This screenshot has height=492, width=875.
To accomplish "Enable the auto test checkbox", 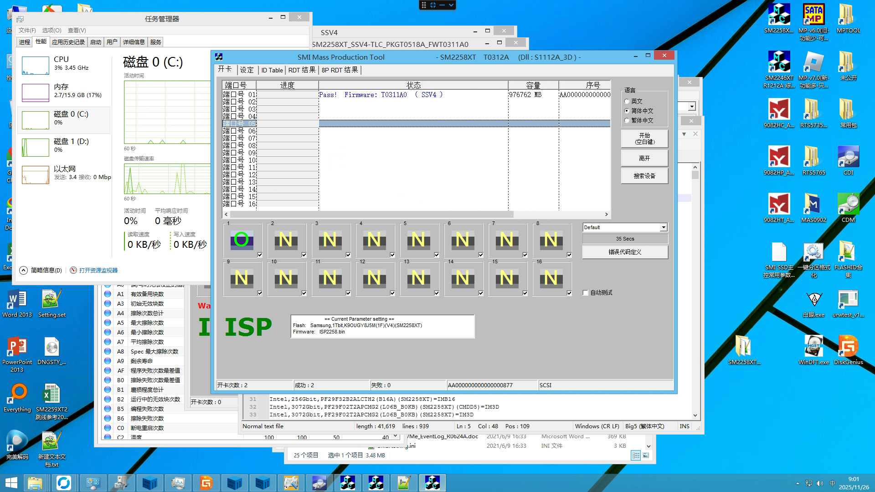I will coord(586,293).
